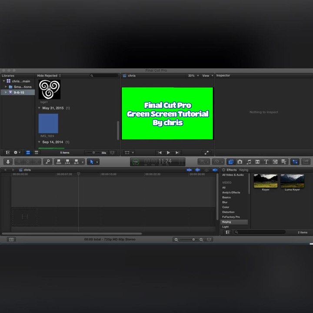
Task: Open browser action gear menu
Action: 17,153
